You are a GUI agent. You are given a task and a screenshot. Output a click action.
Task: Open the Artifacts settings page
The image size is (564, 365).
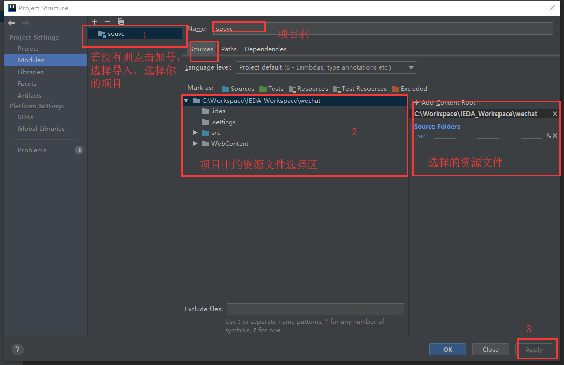[x=30, y=96]
